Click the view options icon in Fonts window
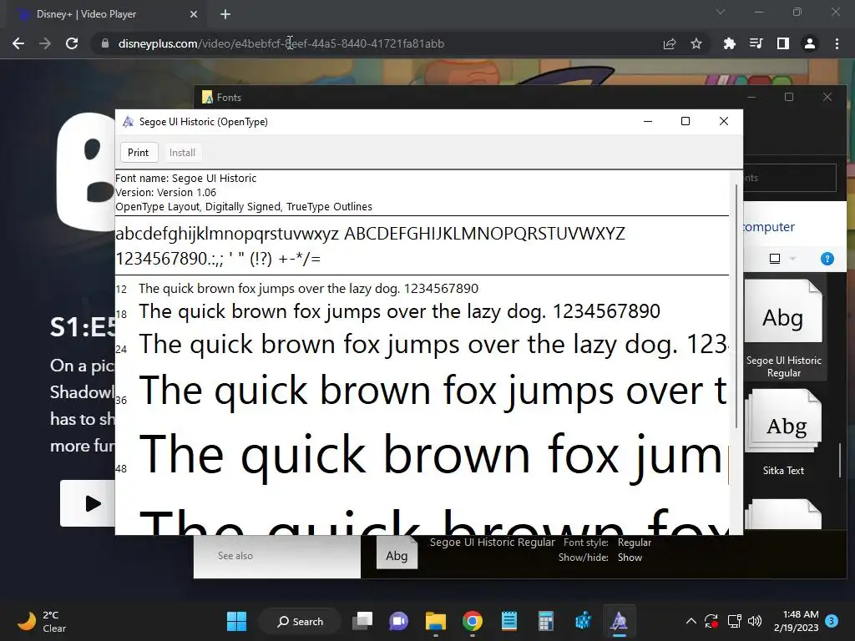The image size is (855, 641). click(x=775, y=259)
